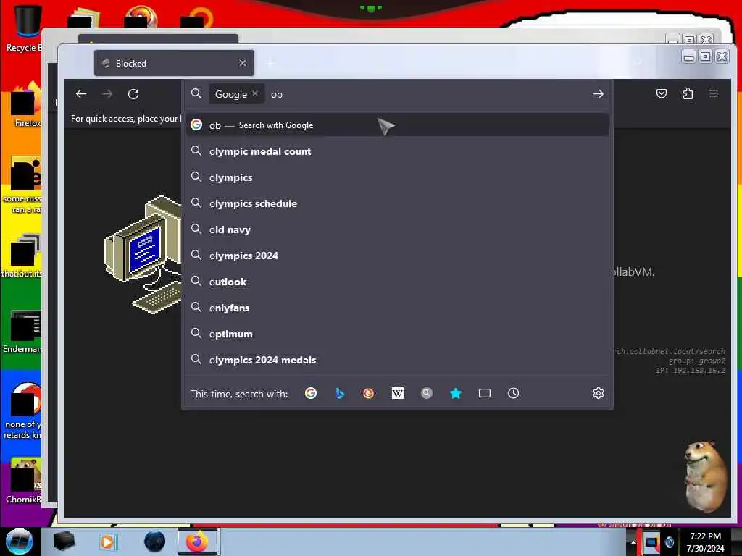Viewport: 742px width, 556px height.
Task: Click the search magnifier icon in address bar
Action: [x=196, y=93]
